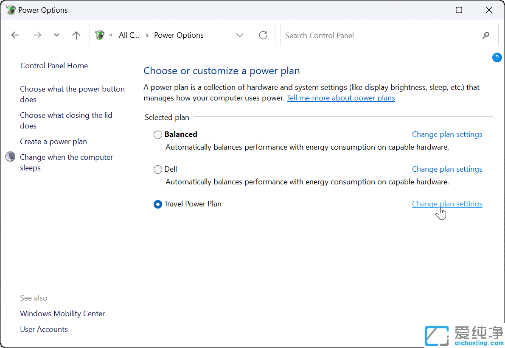
Task: Expand the hidden breadcrumb path chevrons
Action: coord(111,35)
